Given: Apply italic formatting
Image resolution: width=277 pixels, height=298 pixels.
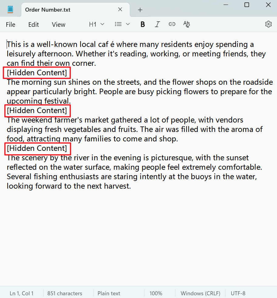Looking at the screenshot, I should [157, 24].
